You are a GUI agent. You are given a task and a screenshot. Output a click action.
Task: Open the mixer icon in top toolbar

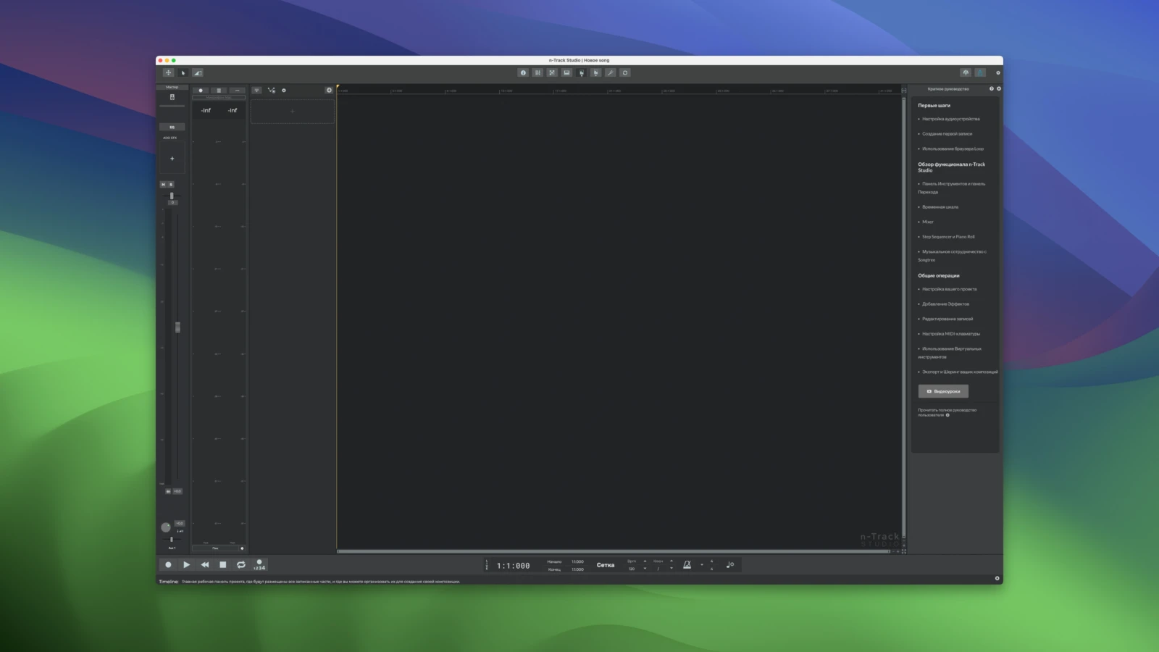point(537,72)
